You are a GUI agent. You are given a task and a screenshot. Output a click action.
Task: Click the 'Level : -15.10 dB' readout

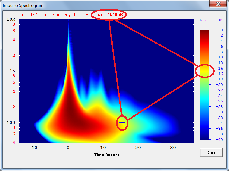click(x=109, y=15)
